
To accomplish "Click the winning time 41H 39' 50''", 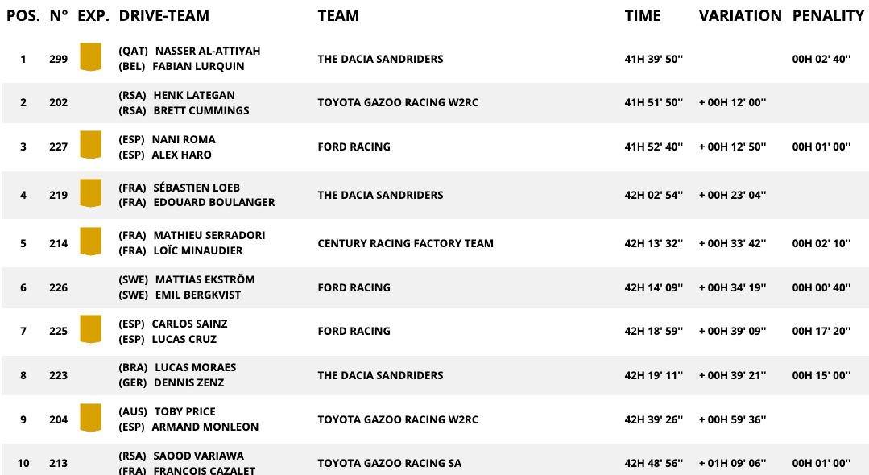I will 653,59.
